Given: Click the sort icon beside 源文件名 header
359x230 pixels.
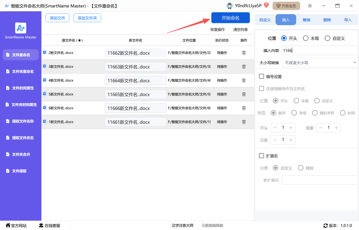Looking at the screenshot, I should [x=80, y=40].
